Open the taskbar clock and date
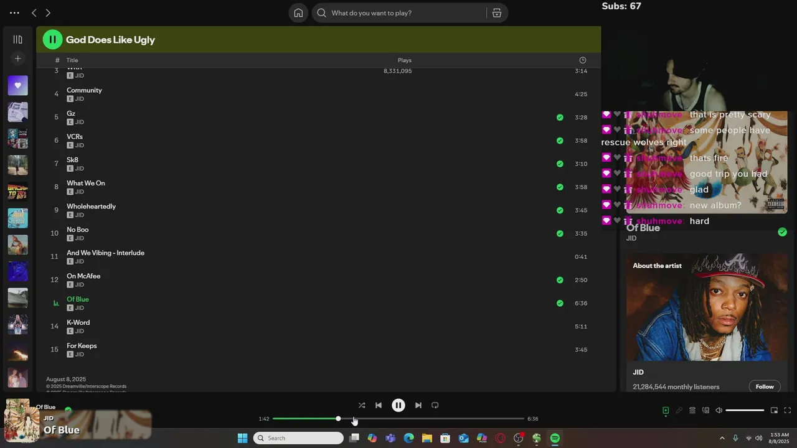 [780, 438]
